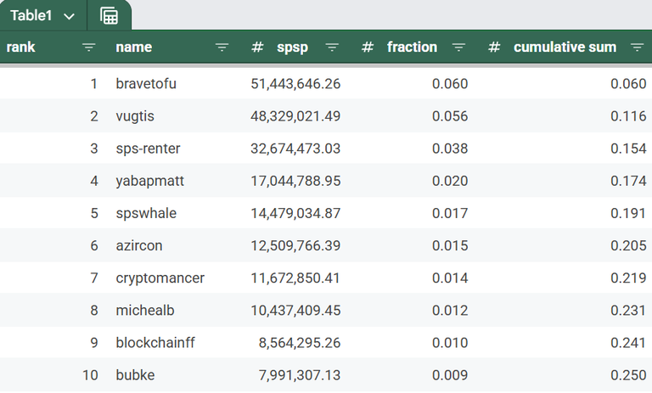Screen dimensions: 652x393
Task: Click the number type icon beside fraction
Action: tap(367, 47)
